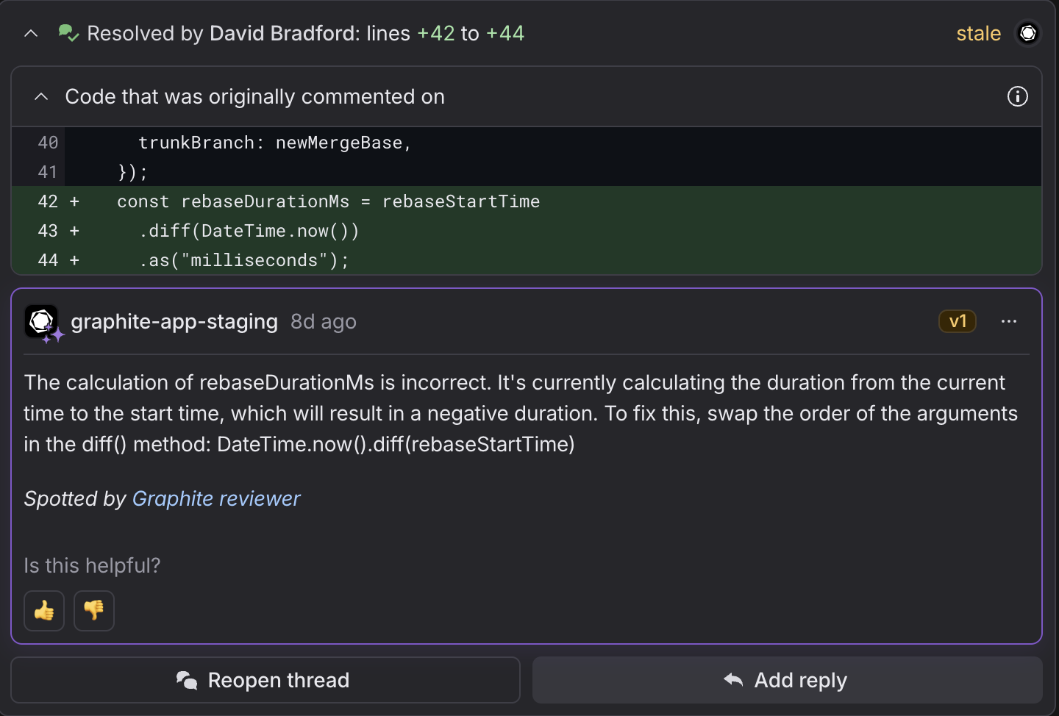Viewport: 1059px width, 716px height.
Task: Select code line 43 .diff(DateTime.now())
Action: click(x=527, y=231)
